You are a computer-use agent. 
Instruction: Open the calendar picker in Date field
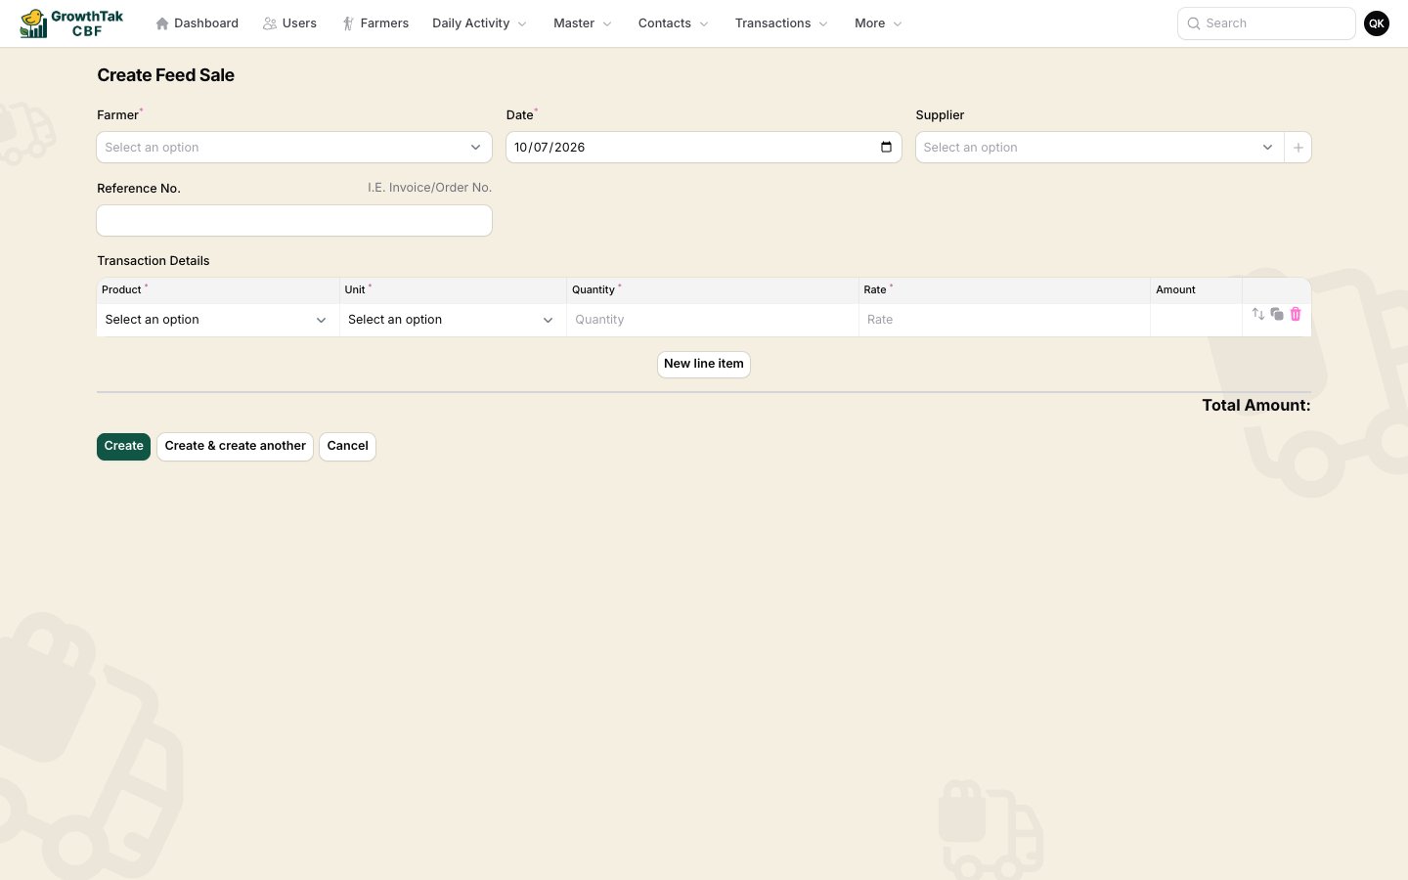click(x=886, y=148)
